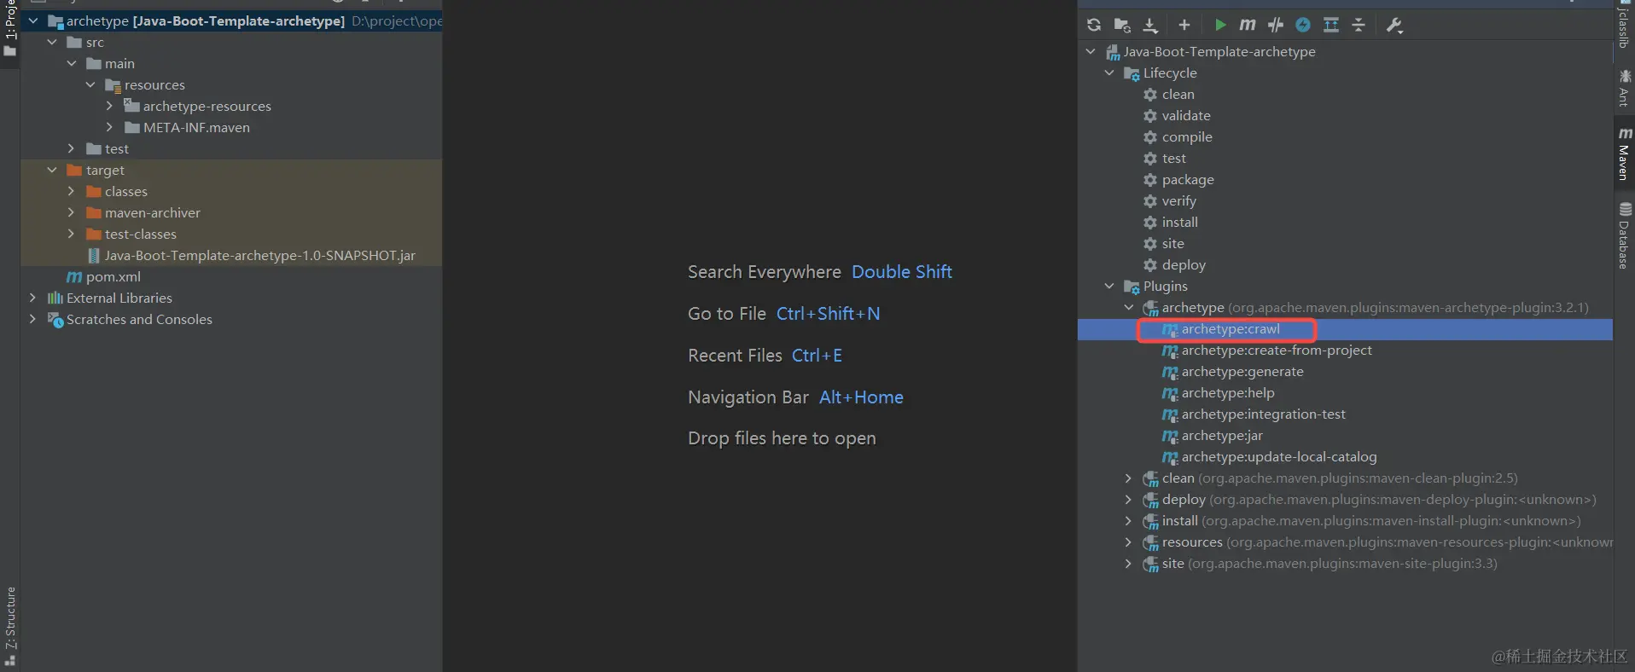
Task: Open the Ant side tab
Action: point(1624,88)
